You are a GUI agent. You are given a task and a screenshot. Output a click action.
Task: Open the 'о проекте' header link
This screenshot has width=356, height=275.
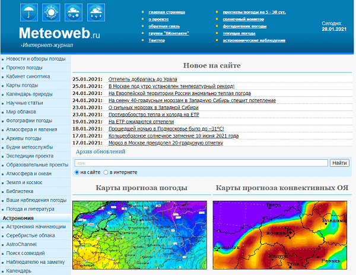(x=158, y=20)
